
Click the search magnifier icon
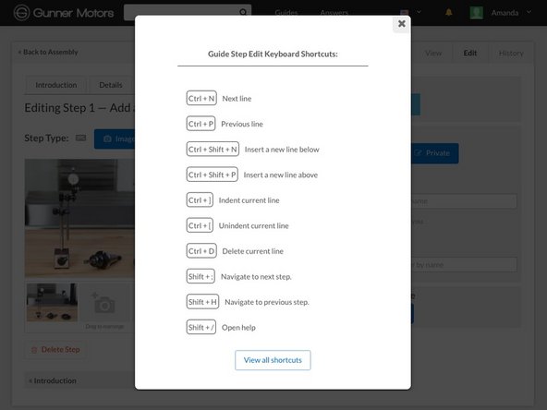[243, 13]
